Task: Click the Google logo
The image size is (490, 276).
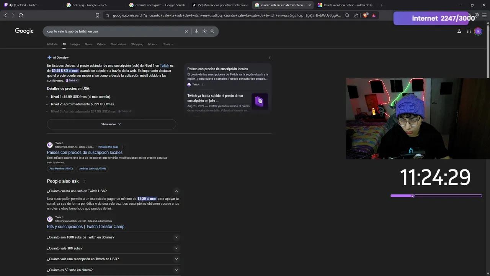Action: pos(24,31)
